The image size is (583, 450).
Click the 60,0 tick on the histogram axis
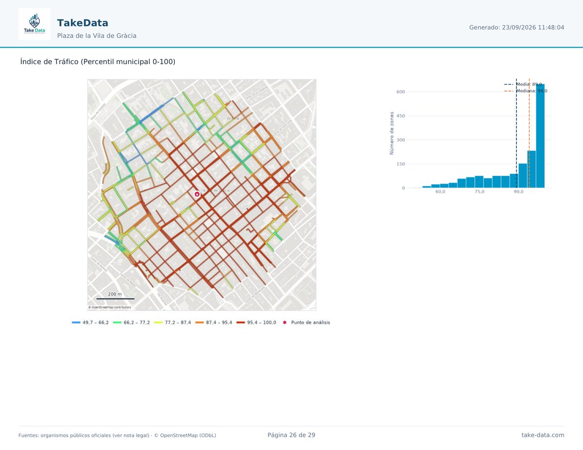440,192
